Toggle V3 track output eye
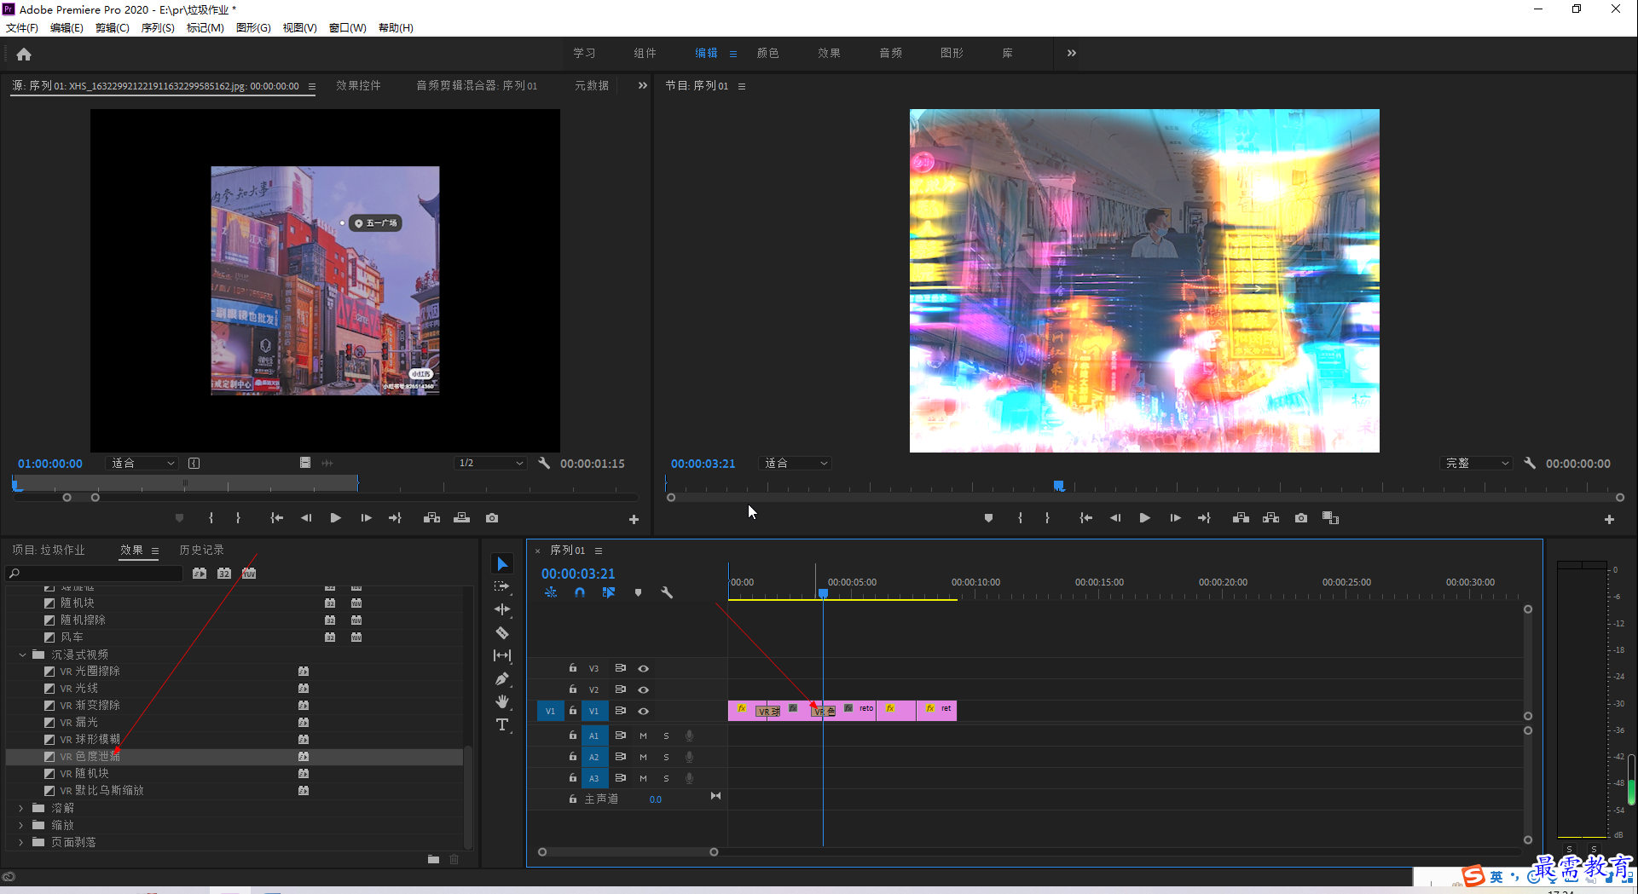1638x894 pixels. click(644, 668)
